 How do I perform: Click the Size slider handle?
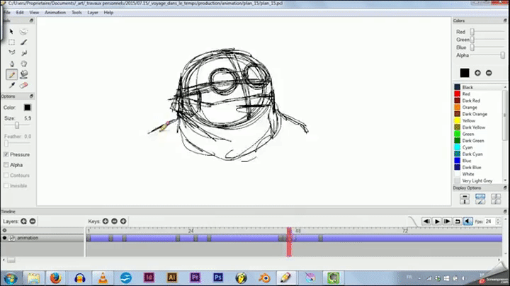(x=17, y=125)
